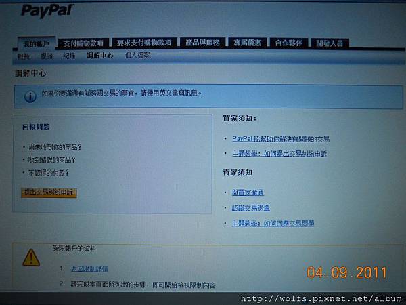Go to the 專屬優惠 tab
Image resolution: width=406 pixels, height=305 pixels.
[247, 43]
